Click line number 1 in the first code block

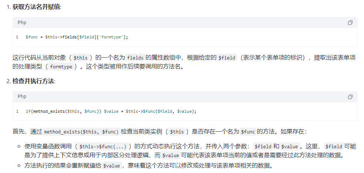tap(17, 37)
